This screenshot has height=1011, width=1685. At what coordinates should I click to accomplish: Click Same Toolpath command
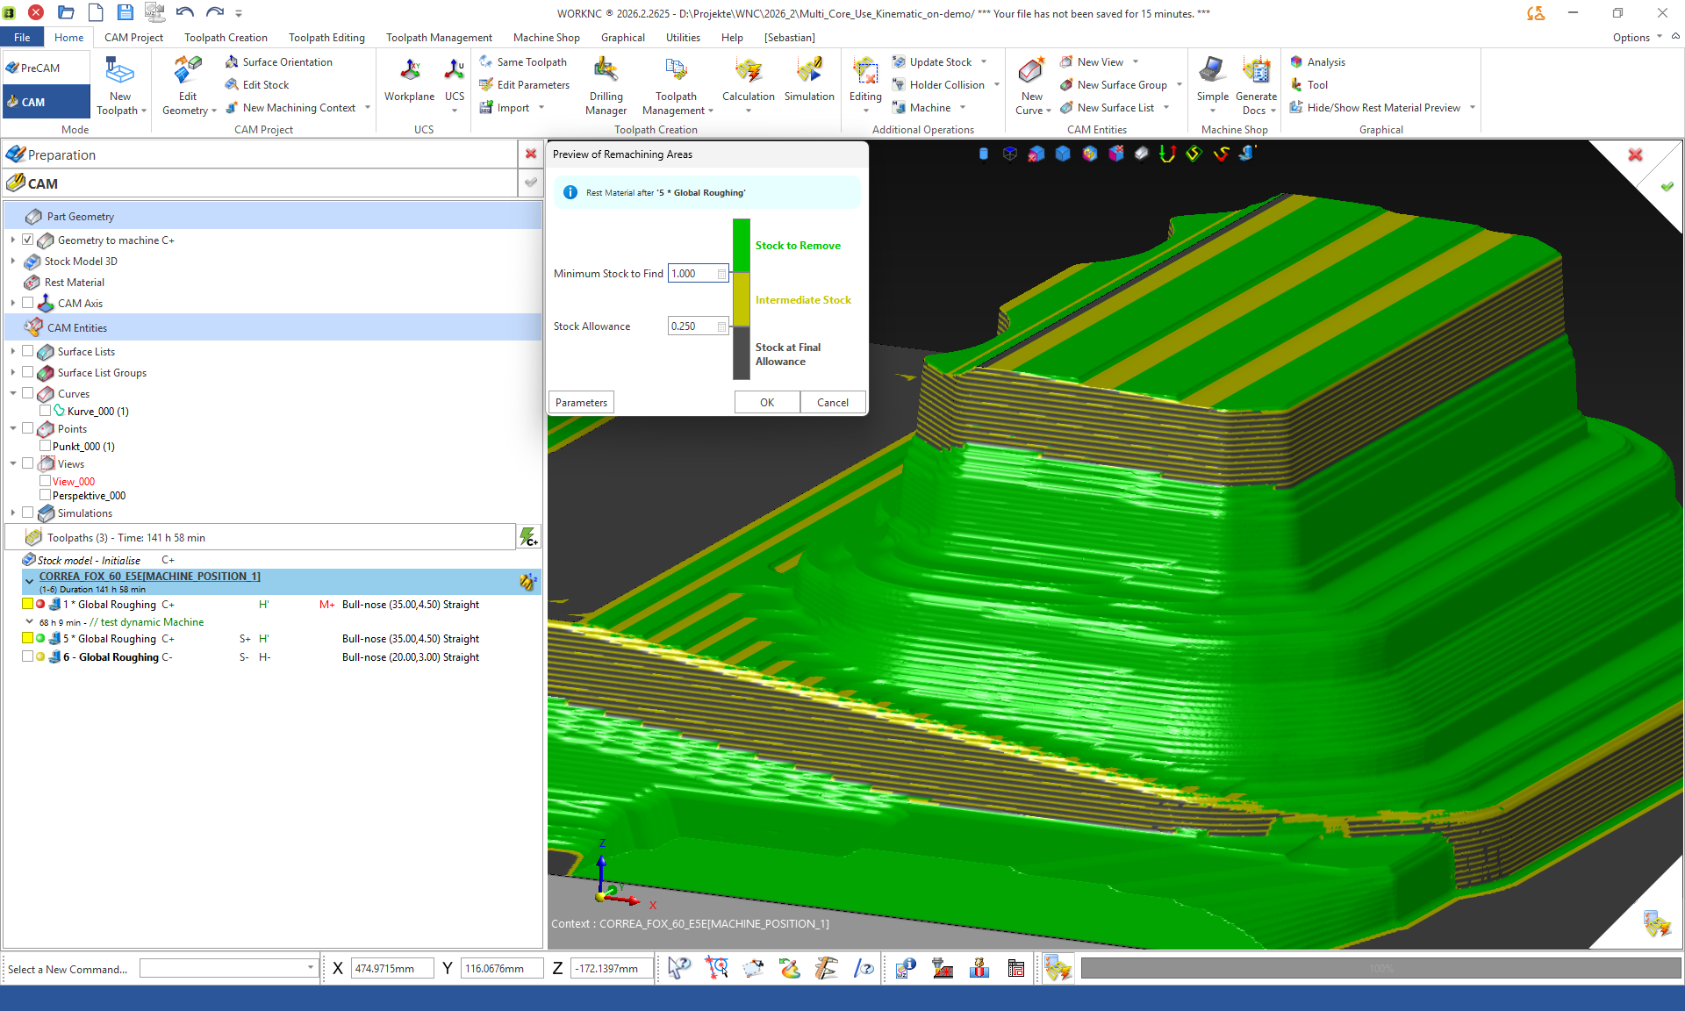(x=523, y=62)
